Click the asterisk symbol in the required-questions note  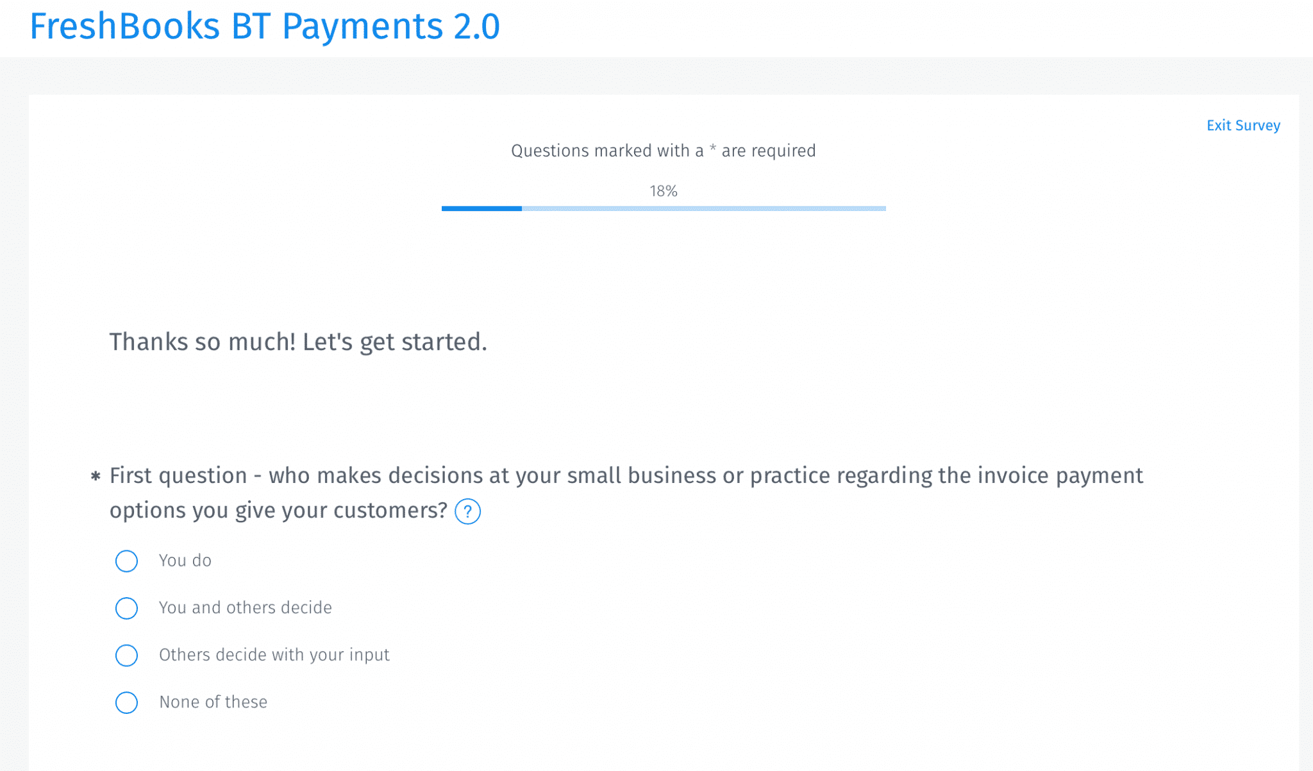712,149
